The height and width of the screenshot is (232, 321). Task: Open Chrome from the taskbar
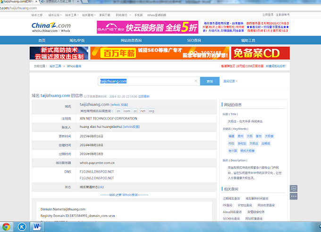6,227
